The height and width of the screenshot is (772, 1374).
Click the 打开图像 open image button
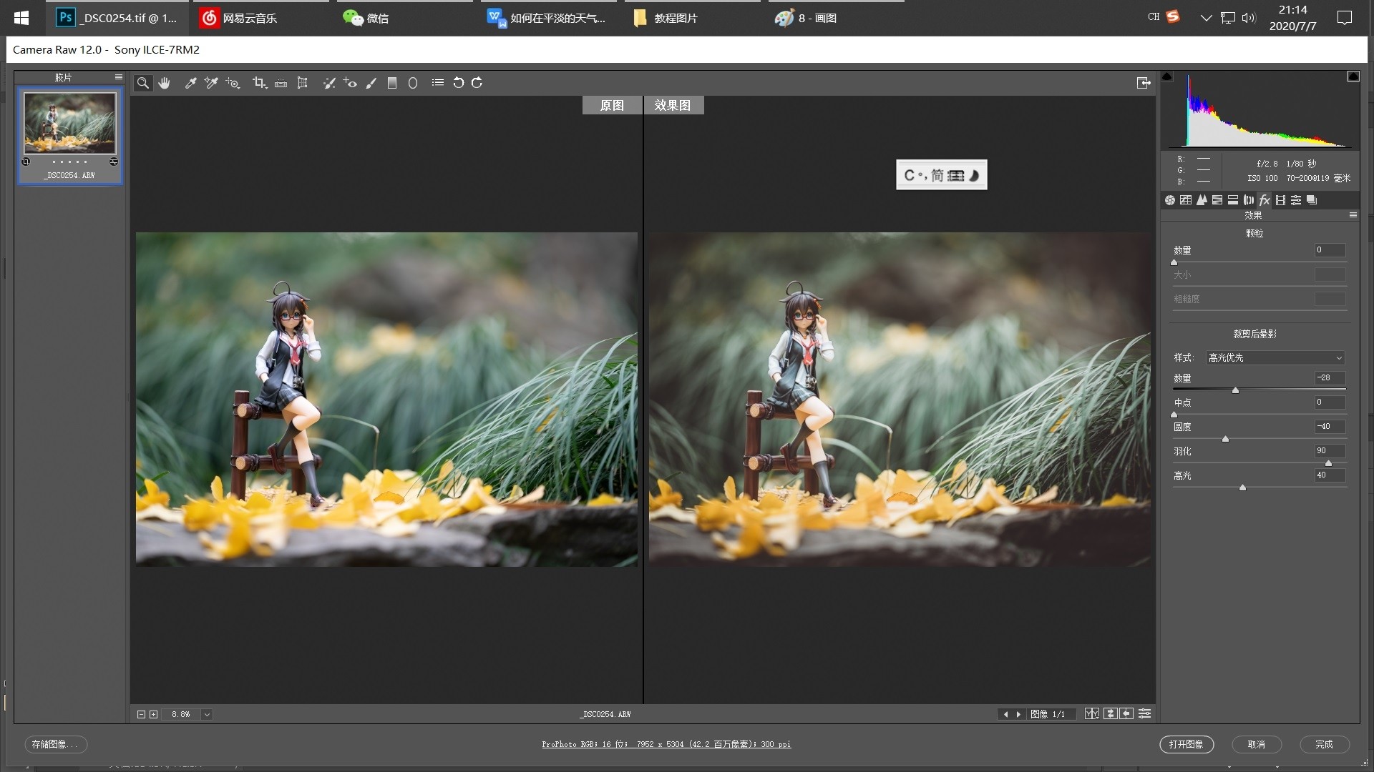coord(1186,744)
